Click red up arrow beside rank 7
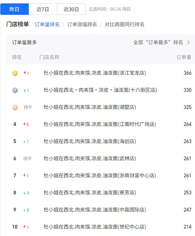195x236 pixels. [25, 176]
